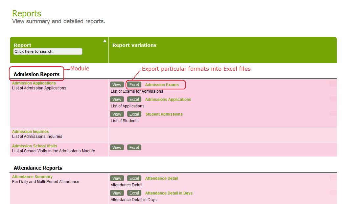Open the Attendance Summary report link
This screenshot has width=351, height=204.
click(x=32, y=177)
